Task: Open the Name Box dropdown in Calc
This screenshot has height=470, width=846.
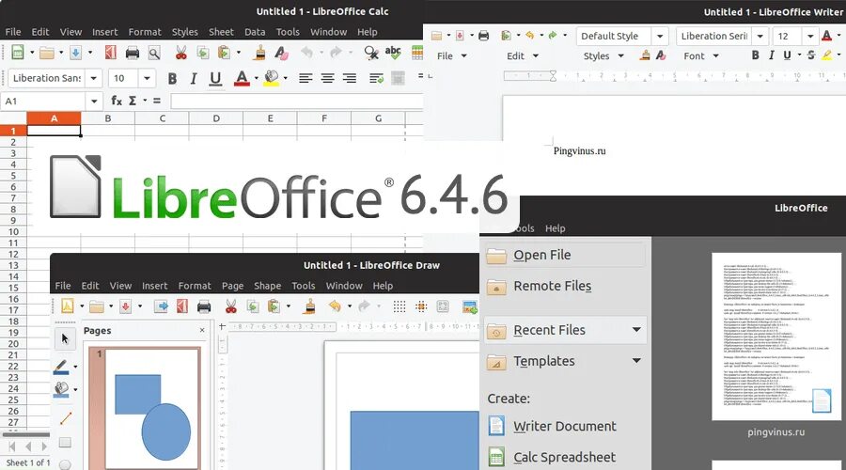Action: coord(94,101)
